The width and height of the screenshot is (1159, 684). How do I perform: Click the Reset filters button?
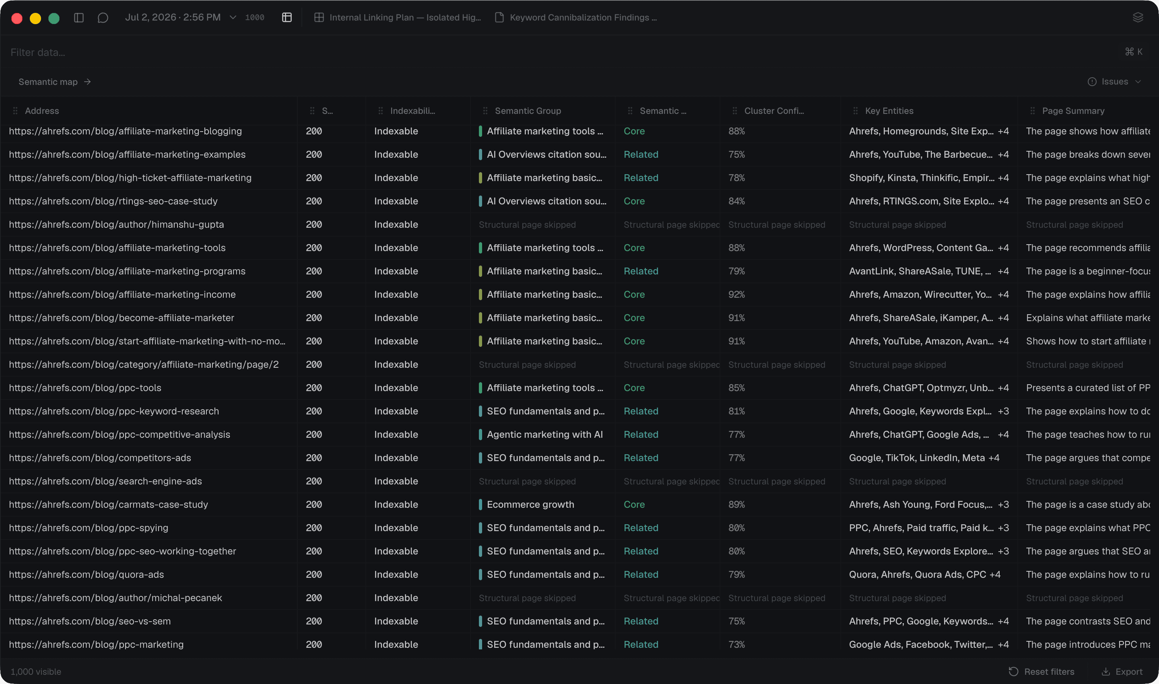(x=1041, y=672)
